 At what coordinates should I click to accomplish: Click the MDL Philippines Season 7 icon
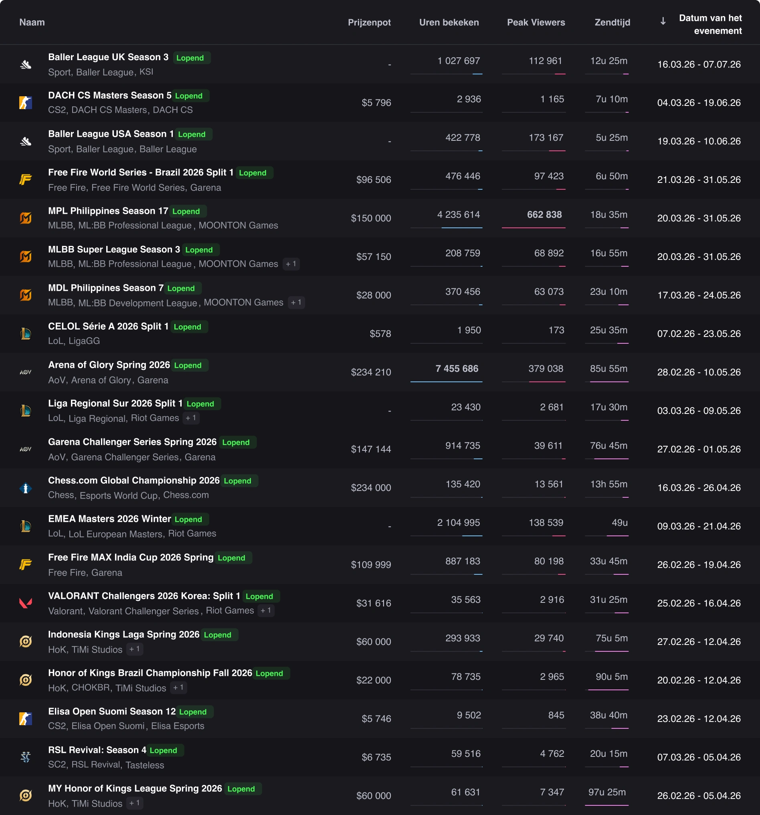pos(26,295)
